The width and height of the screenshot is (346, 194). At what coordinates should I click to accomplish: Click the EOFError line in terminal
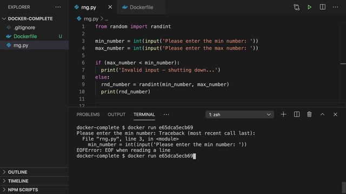click(x=123, y=150)
